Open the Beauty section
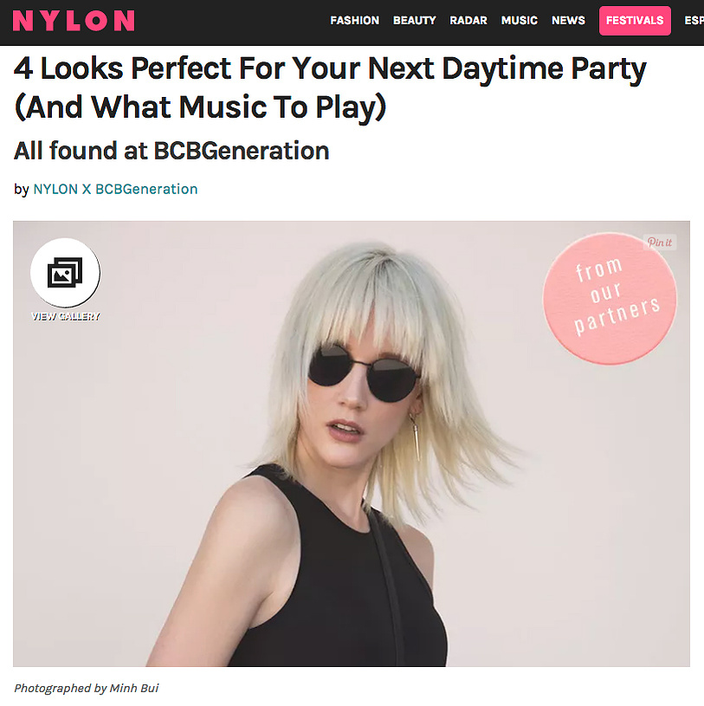 coord(415,21)
